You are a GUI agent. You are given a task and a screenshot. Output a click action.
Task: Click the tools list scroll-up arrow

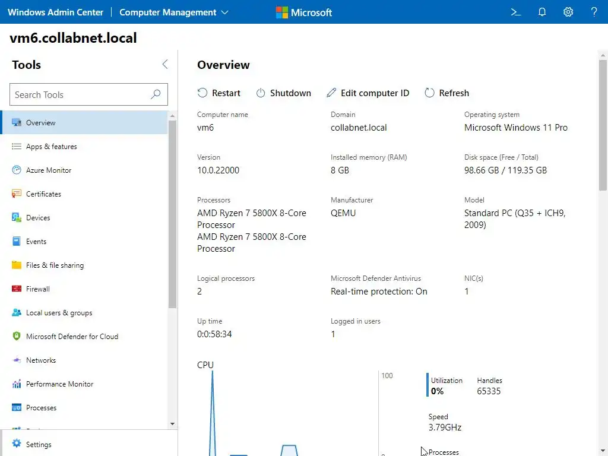click(x=173, y=116)
